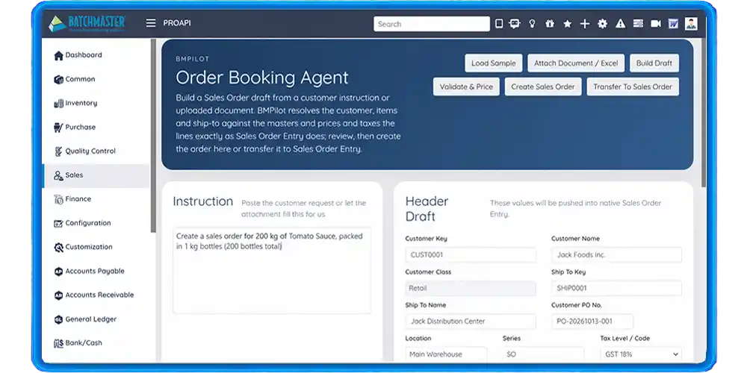
Task: Open the chatbot assistant icon
Action: tap(515, 23)
